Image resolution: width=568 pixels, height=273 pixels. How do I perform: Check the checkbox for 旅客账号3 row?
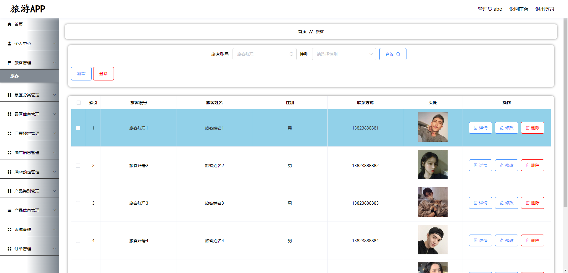[x=78, y=203]
